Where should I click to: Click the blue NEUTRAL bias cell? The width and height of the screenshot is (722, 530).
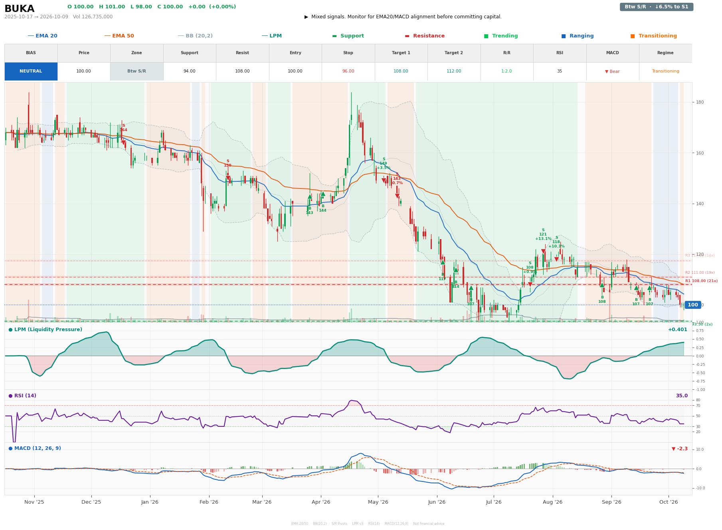coord(31,71)
